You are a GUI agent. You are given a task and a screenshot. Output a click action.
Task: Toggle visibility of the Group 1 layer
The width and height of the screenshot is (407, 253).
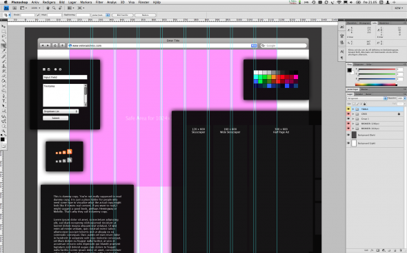tap(348, 119)
